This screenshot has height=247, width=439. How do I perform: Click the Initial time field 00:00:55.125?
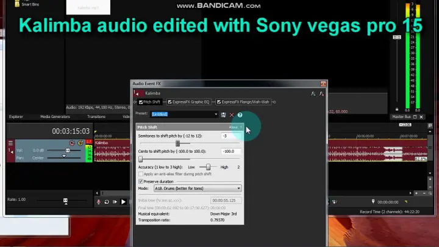point(226,200)
